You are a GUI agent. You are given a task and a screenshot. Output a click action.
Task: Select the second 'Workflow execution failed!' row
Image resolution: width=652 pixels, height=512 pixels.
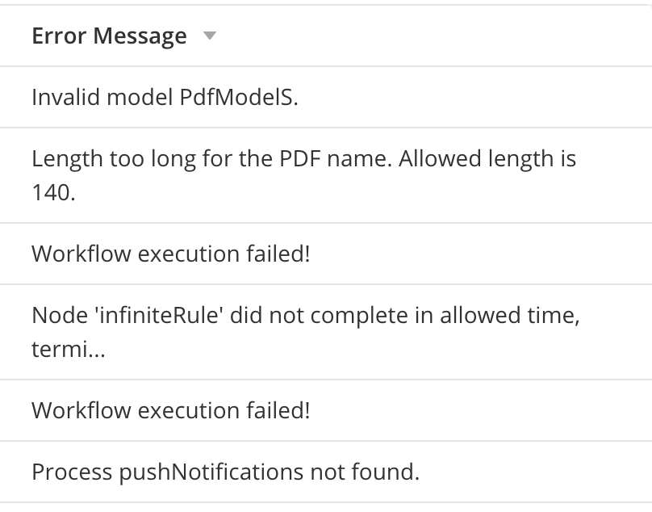click(326, 410)
